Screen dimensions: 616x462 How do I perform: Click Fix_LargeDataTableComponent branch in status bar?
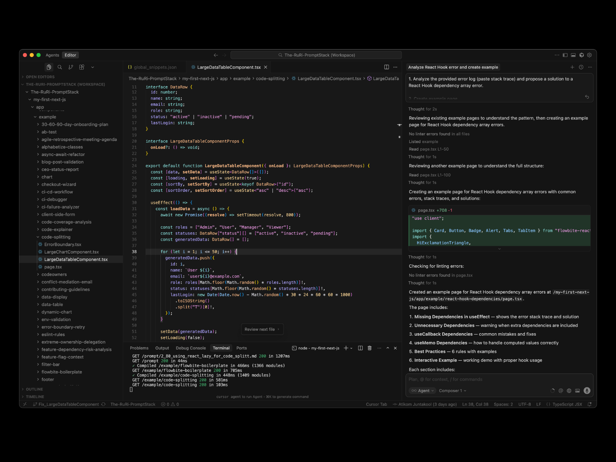coord(66,404)
